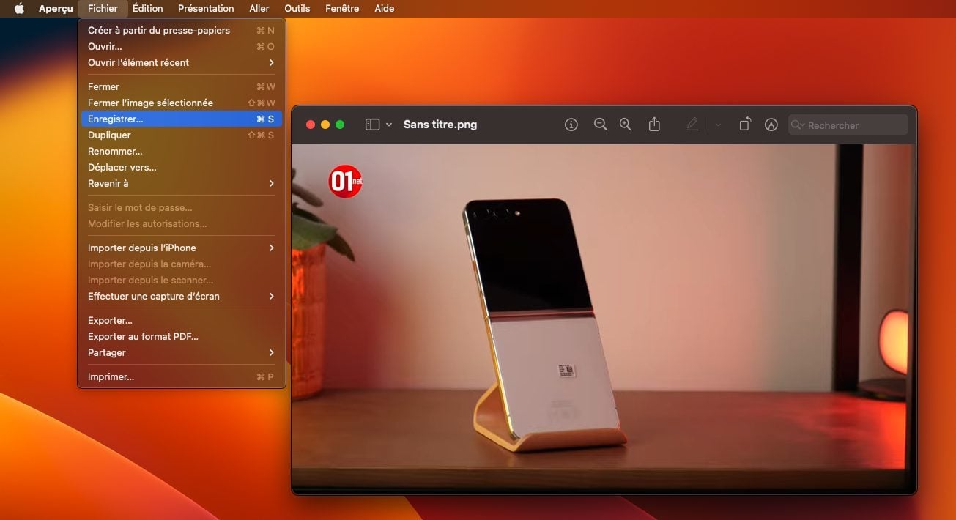
Task: Click the phone photo in the viewer
Action: 604,319
